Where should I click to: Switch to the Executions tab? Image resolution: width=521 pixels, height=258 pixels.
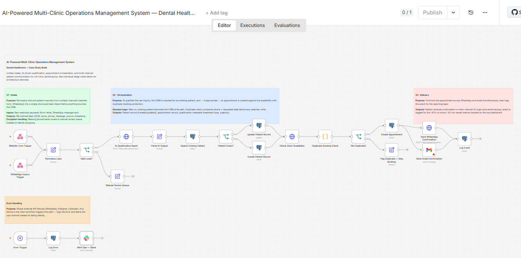(x=253, y=25)
